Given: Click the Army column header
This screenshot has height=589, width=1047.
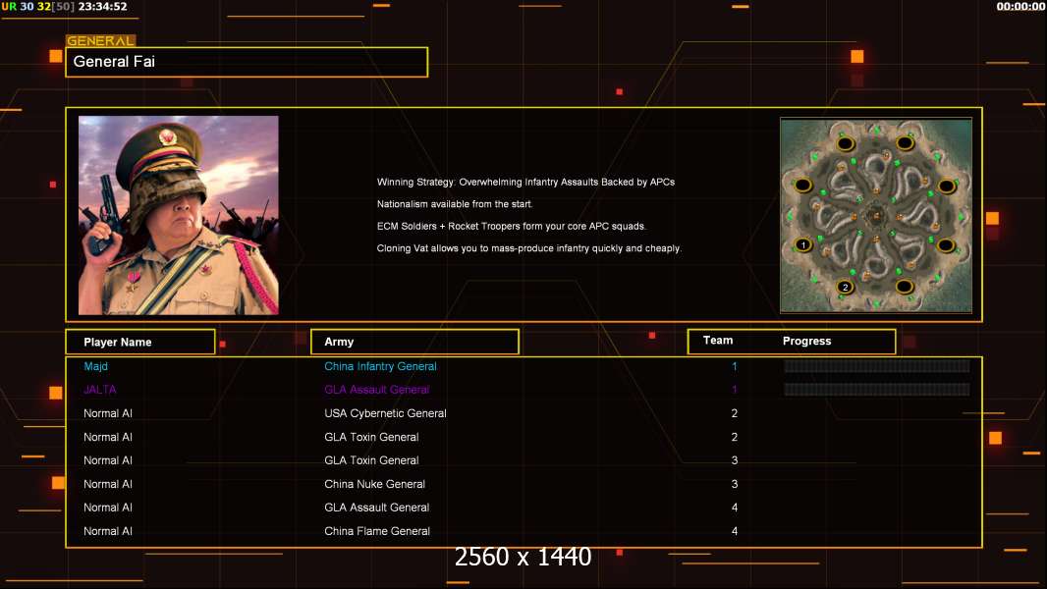Looking at the screenshot, I should point(414,342).
